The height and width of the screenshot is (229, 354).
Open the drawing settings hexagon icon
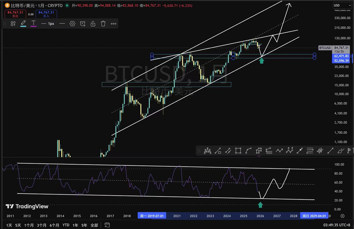(x=72, y=23)
